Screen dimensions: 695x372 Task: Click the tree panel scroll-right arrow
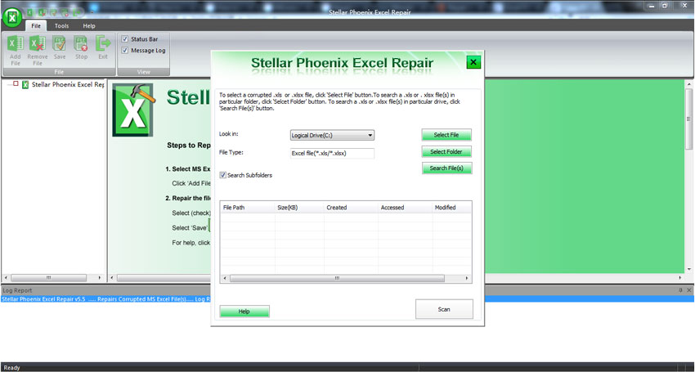coord(100,278)
